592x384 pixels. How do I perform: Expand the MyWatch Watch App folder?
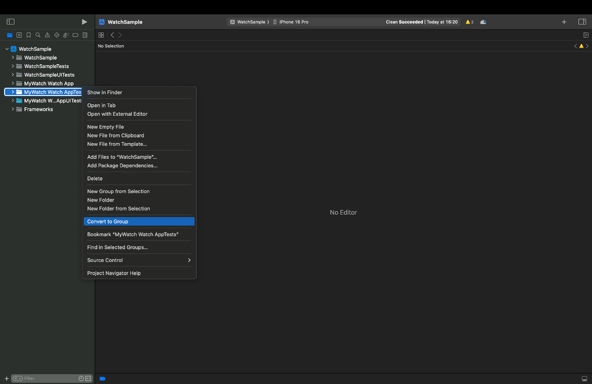(13, 83)
